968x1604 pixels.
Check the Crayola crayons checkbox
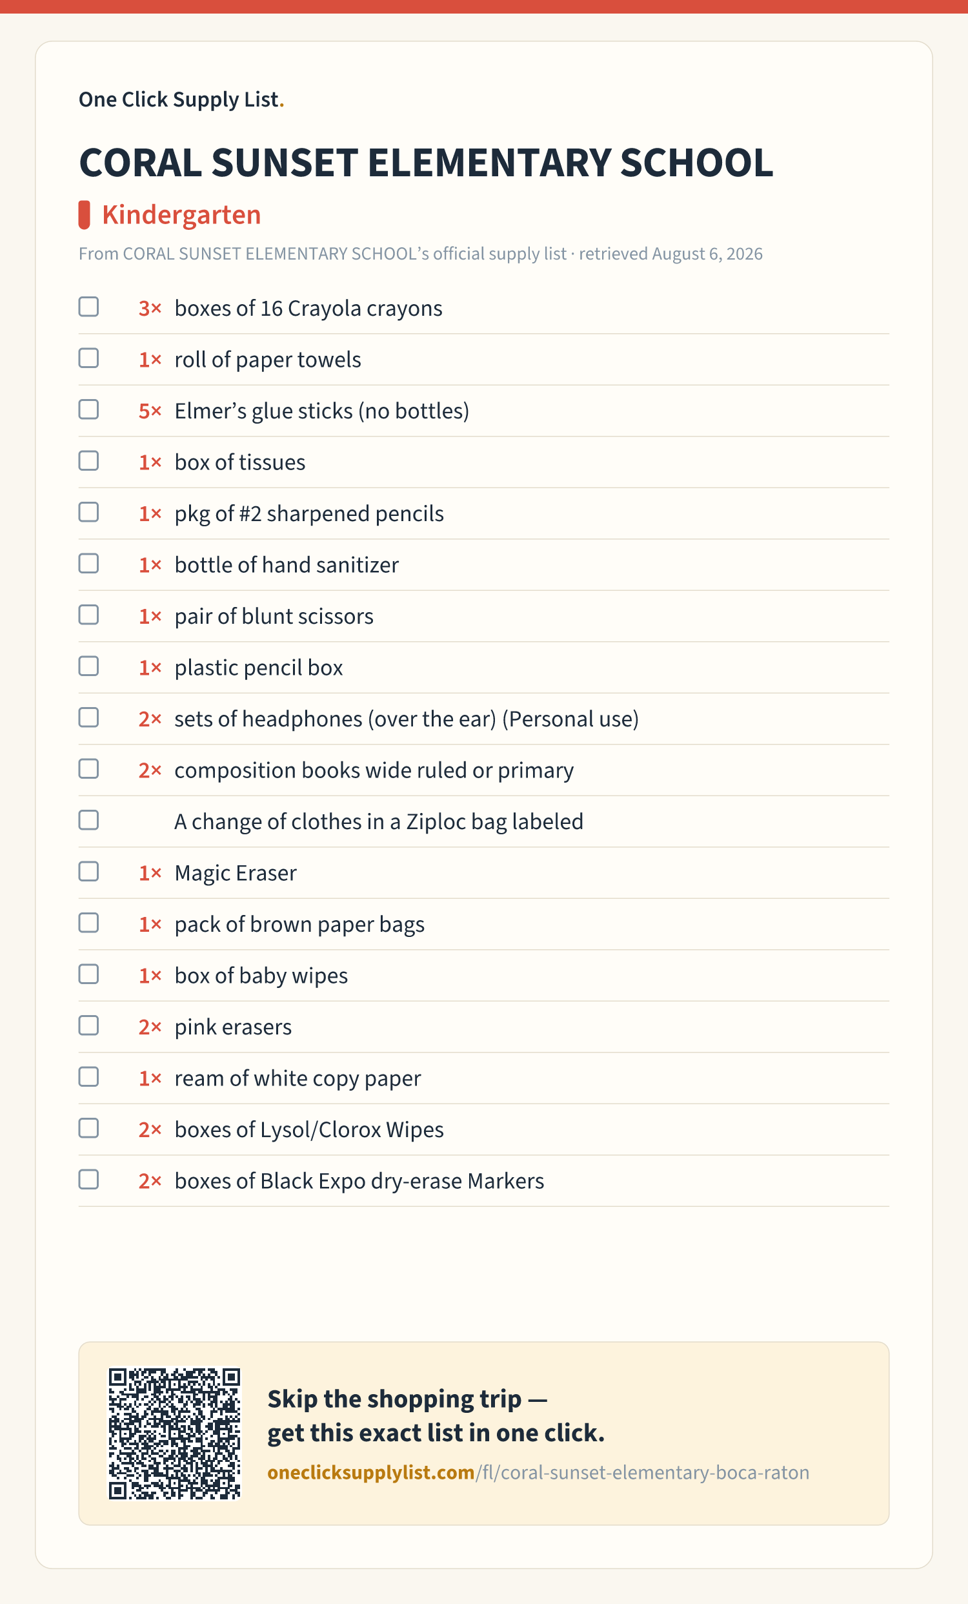[x=88, y=307]
